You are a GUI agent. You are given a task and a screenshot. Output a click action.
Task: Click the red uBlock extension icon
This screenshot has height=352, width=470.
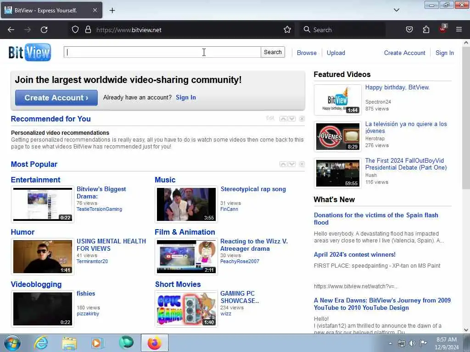(x=443, y=29)
